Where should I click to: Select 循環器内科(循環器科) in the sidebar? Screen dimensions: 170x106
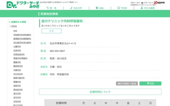22,39
